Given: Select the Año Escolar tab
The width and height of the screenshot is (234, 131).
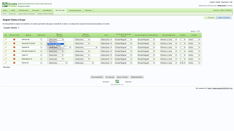Looking at the screenshot, I should (60, 11).
